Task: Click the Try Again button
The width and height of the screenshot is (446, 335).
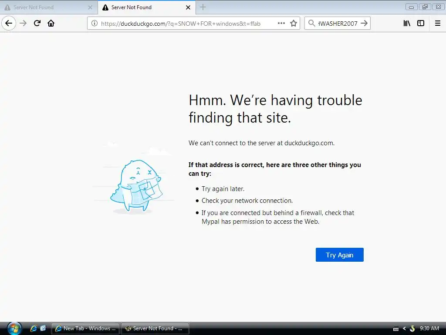Action: [340, 255]
